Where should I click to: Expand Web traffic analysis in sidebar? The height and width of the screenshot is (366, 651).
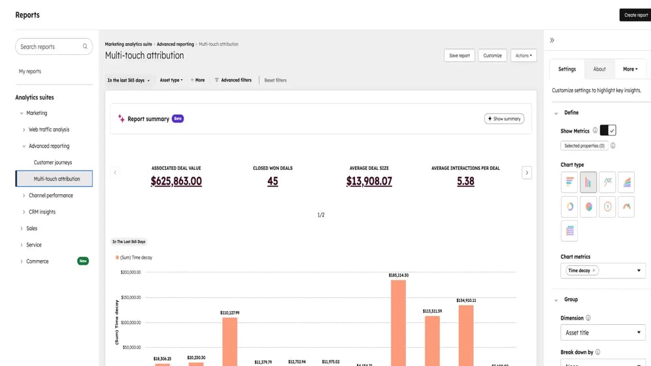coord(24,129)
